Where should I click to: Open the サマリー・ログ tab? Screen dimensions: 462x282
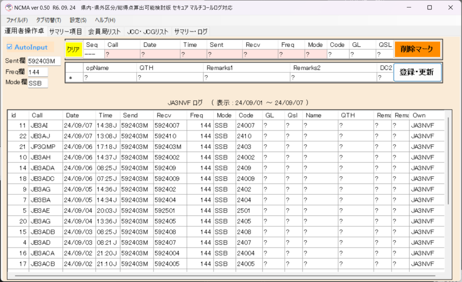191,31
